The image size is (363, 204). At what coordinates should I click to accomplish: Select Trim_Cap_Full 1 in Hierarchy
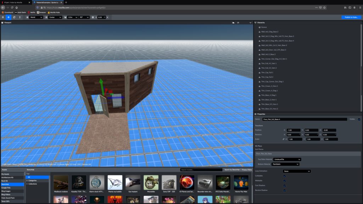coord(267,72)
